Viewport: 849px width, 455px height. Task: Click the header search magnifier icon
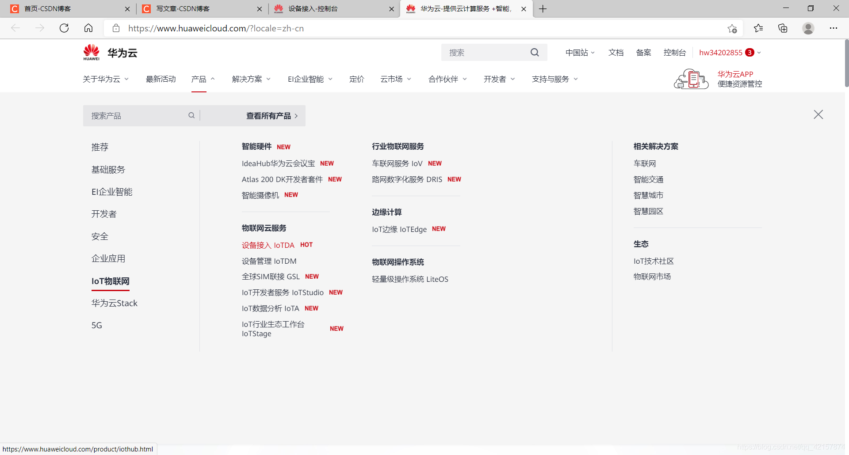tap(535, 53)
